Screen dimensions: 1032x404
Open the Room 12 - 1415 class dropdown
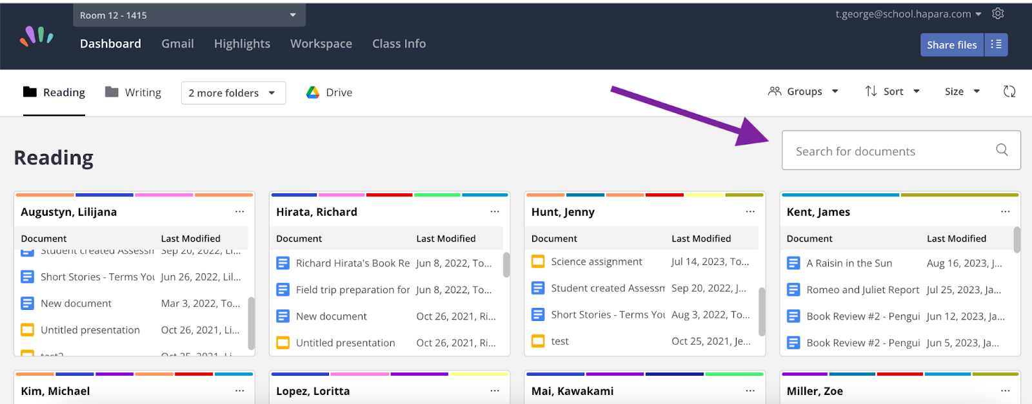189,15
